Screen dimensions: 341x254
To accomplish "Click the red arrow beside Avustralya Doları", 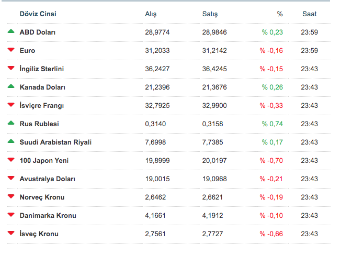I will point(11,179).
